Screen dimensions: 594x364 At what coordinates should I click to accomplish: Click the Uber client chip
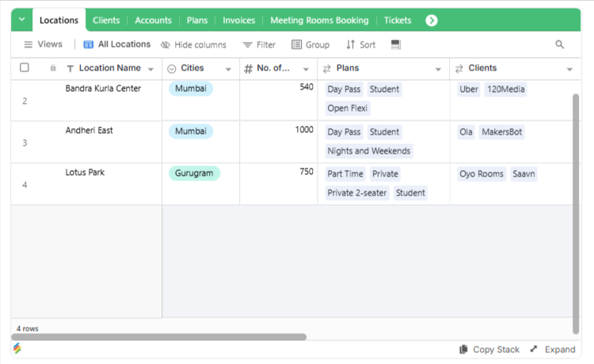(469, 89)
